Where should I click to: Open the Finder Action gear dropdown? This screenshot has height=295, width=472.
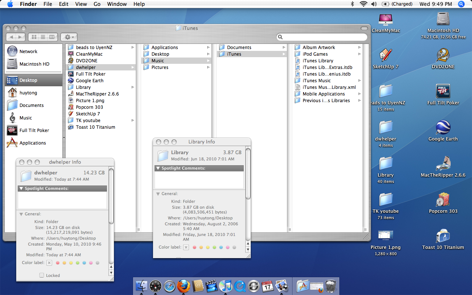[69, 37]
